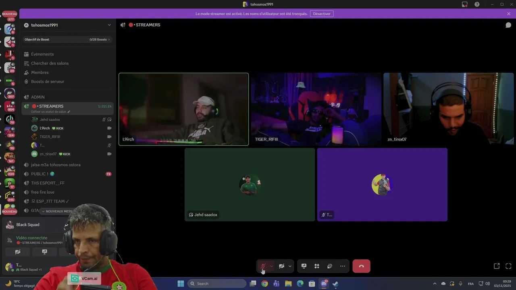Open the soundboard in call bar
This screenshot has width=516, height=290.
(x=330, y=266)
